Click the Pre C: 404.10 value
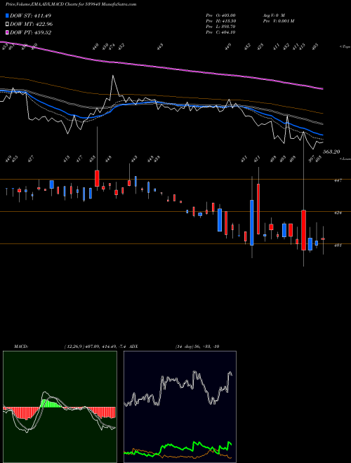 pyautogui.click(x=220, y=32)
